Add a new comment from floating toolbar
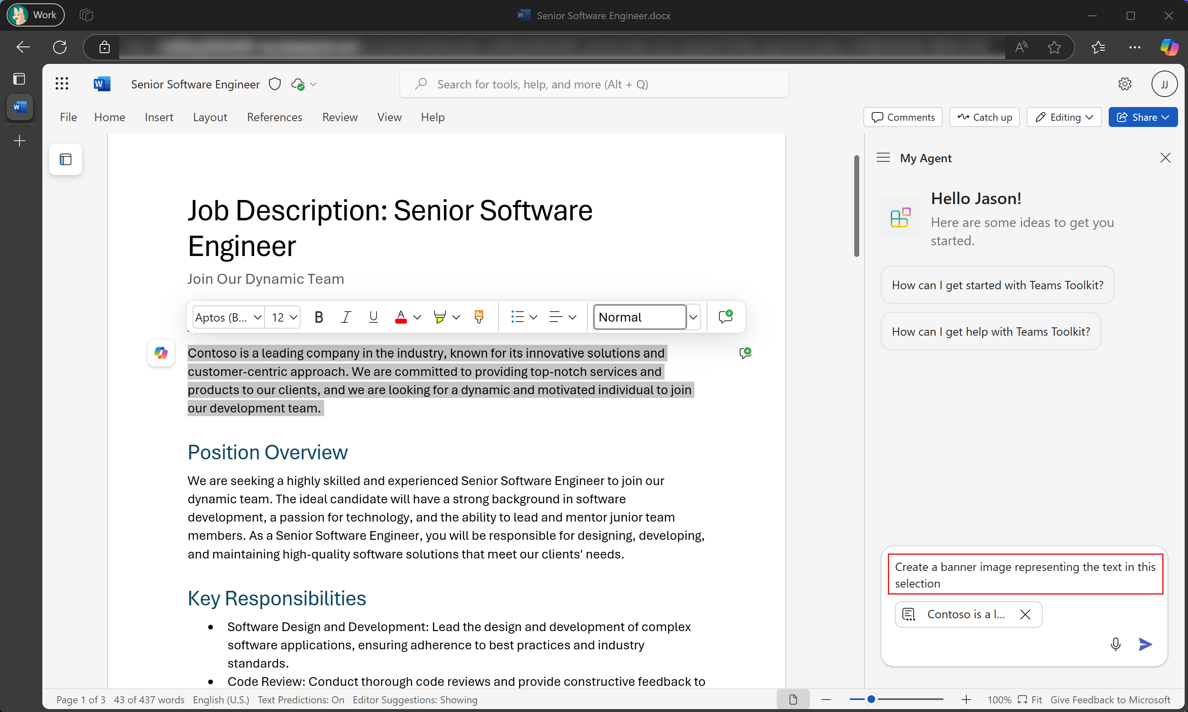The height and width of the screenshot is (712, 1188). [x=725, y=317]
